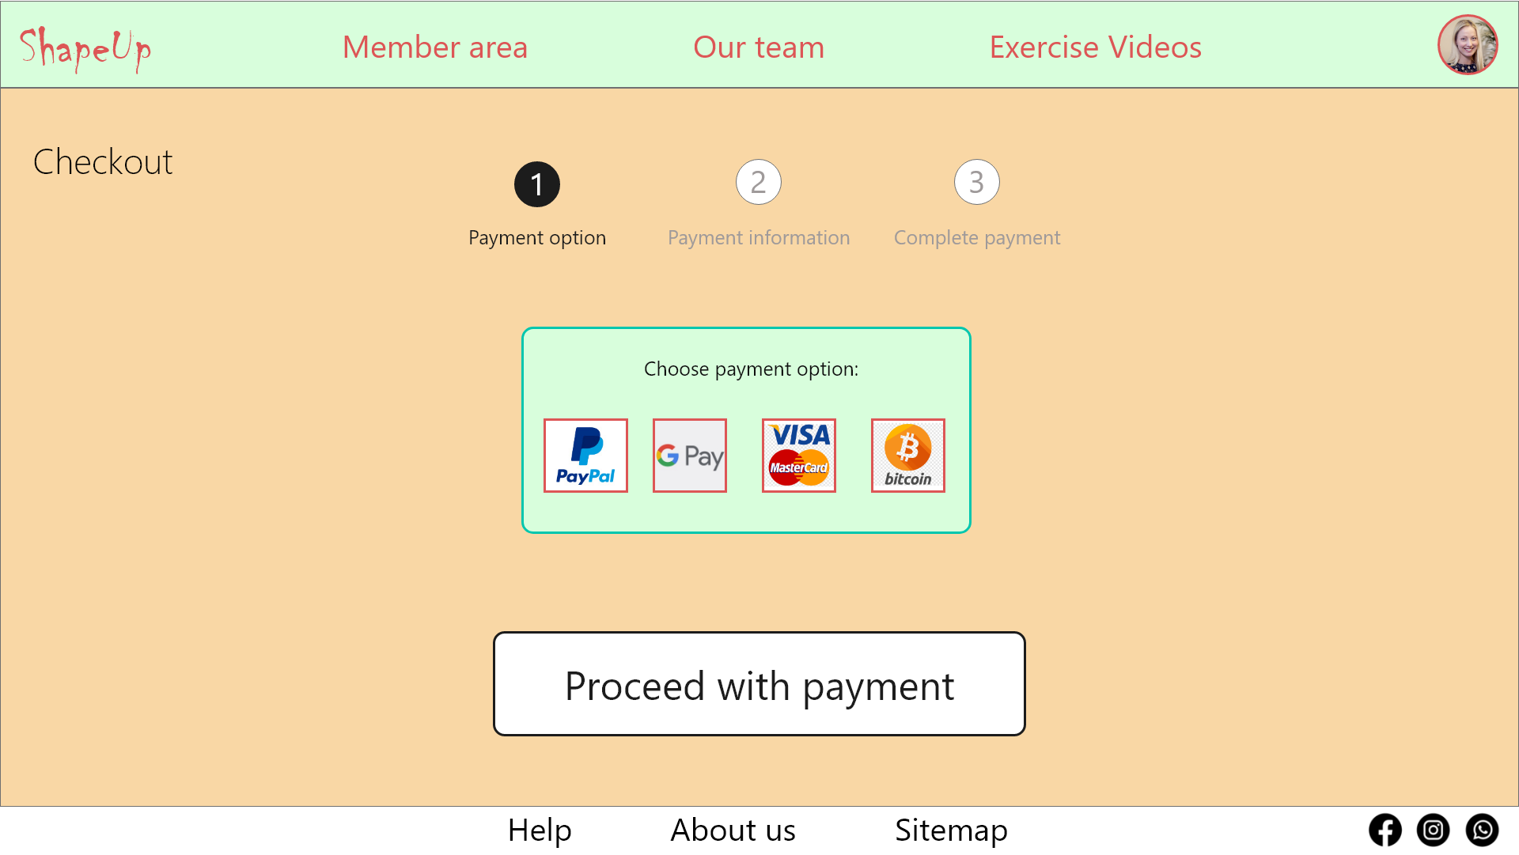This screenshot has height=855, width=1519.
Task: Jump to step 3 Complete payment circle
Action: click(x=977, y=183)
